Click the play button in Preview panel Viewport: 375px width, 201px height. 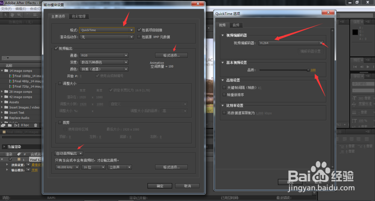coord(368,67)
